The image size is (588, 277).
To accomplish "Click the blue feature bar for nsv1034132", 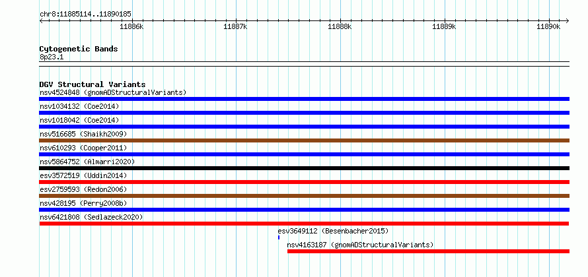I will click(x=304, y=113).
